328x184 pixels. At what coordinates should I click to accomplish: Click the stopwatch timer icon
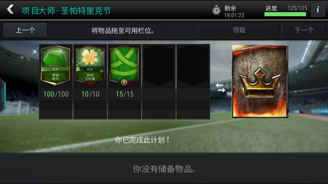[216, 10]
